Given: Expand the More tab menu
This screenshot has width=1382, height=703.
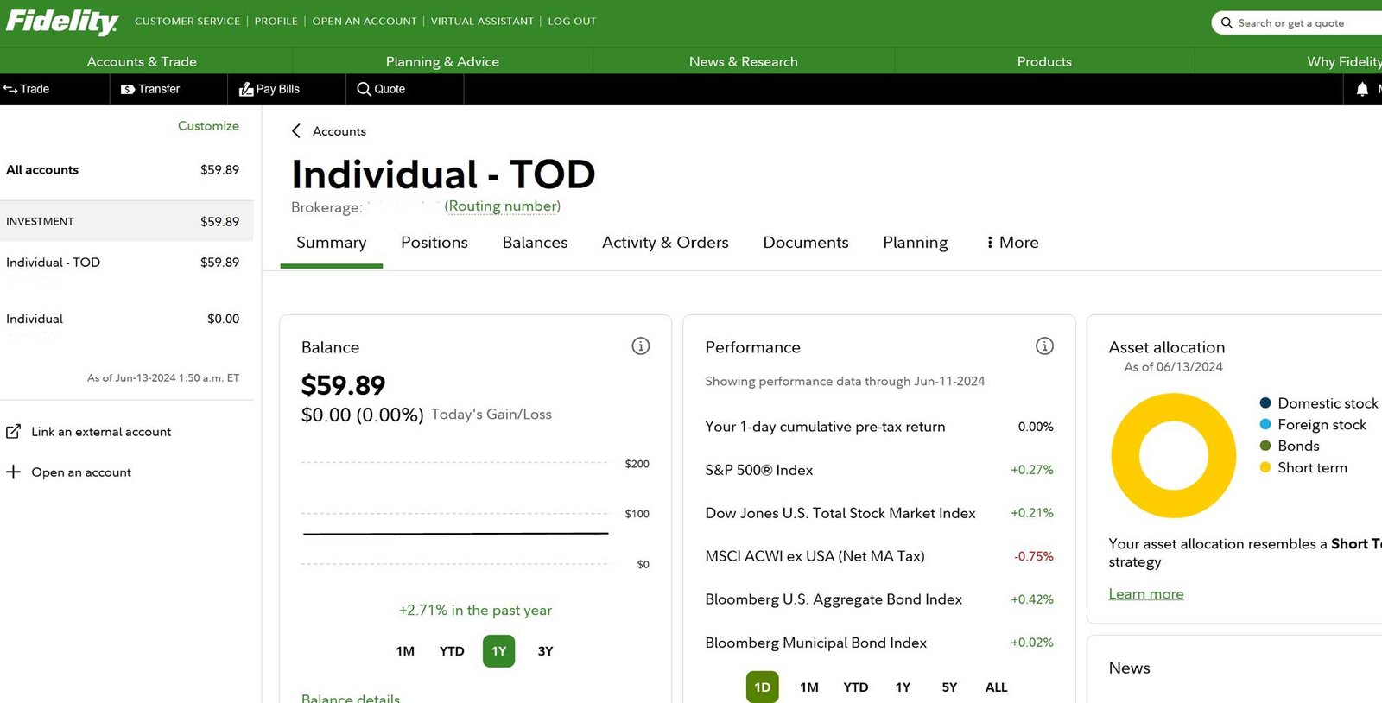Looking at the screenshot, I should pos(1012,243).
